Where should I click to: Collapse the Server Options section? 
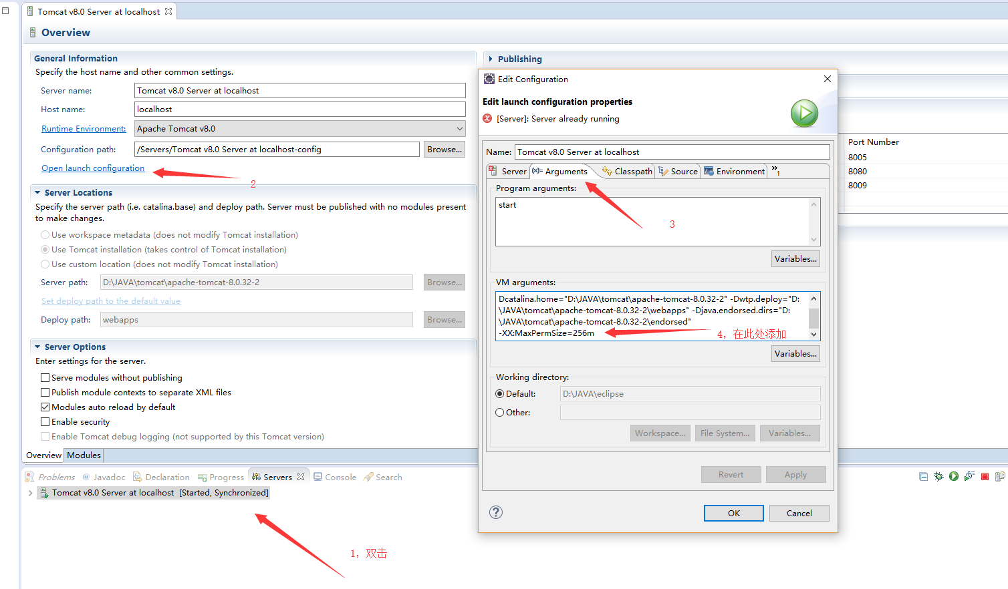click(x=37, y=347)
